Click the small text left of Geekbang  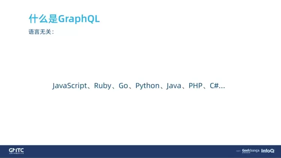(x=238, y=151)
